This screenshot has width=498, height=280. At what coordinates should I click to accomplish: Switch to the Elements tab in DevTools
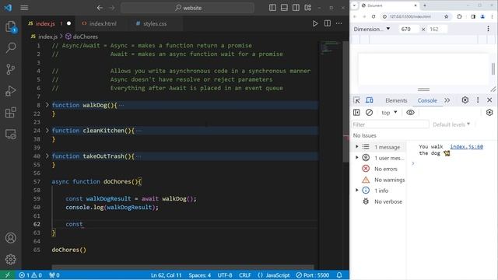coord(396,100)
